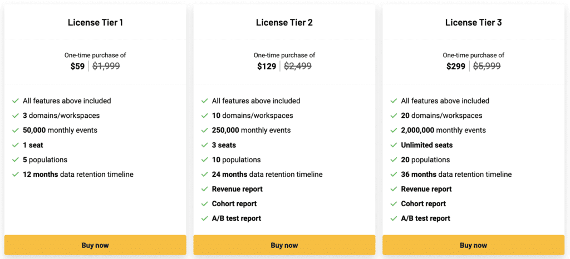Click the $59 price in Tier 1
The height and width of the screenshot is (259, 570).
77,66
